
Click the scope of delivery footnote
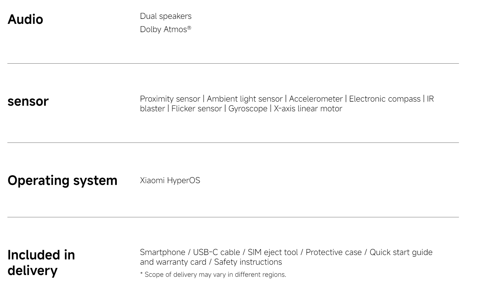[213, 275]
